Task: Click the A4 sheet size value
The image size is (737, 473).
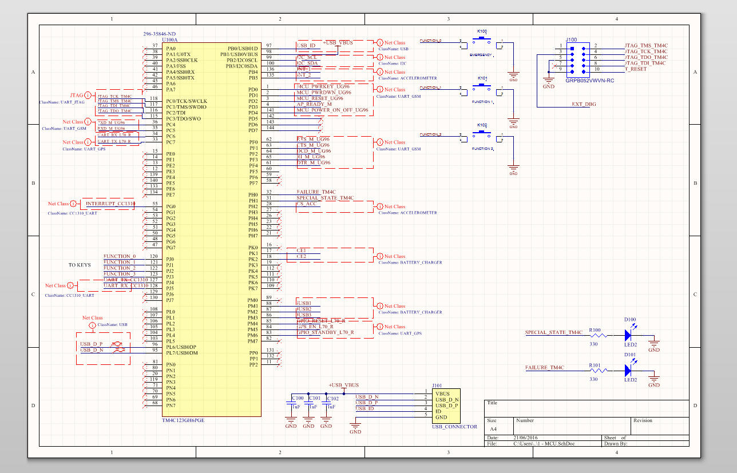Action: (x=493, y=428)
